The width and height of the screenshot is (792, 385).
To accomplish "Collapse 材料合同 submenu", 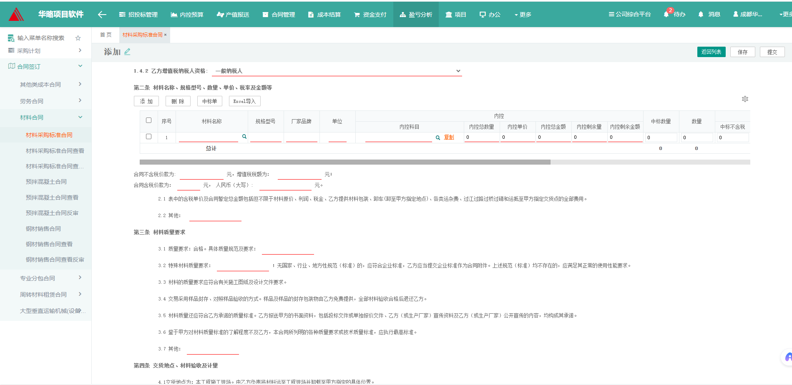I will point(45,117).
